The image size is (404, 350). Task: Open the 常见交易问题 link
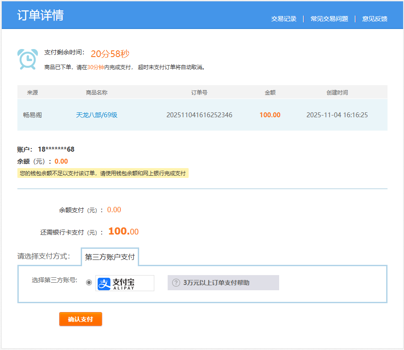[x=329, y=19]
